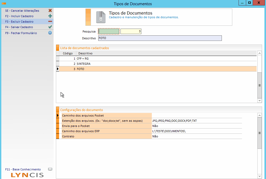The image size is (266, 179).
Task: Click the zipped document header icon
Action: click(100, 17)
